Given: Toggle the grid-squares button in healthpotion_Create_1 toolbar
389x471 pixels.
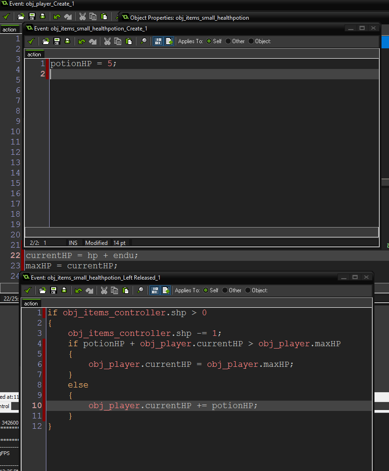Looking at the screenshot, I should (x=158, y=41).
